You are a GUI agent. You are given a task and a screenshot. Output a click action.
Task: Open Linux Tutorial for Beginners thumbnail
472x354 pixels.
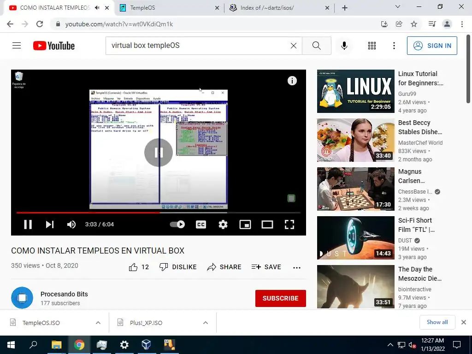(x=355, y=91)
